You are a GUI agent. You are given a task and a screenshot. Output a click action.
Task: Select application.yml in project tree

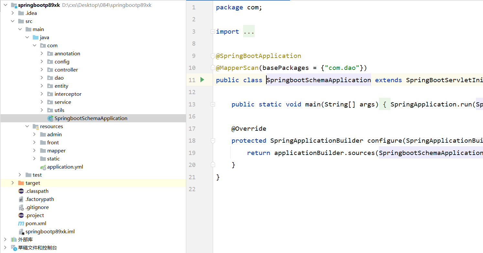pyautogui.click(x=93, y=167)
